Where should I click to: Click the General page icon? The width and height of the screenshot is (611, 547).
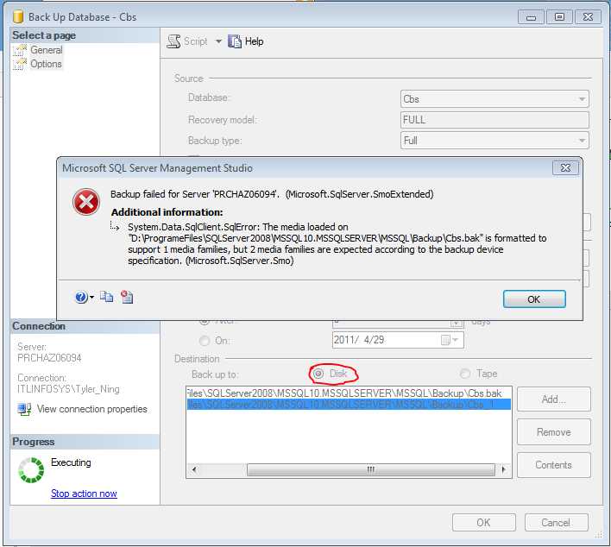[x=20, y=50]
